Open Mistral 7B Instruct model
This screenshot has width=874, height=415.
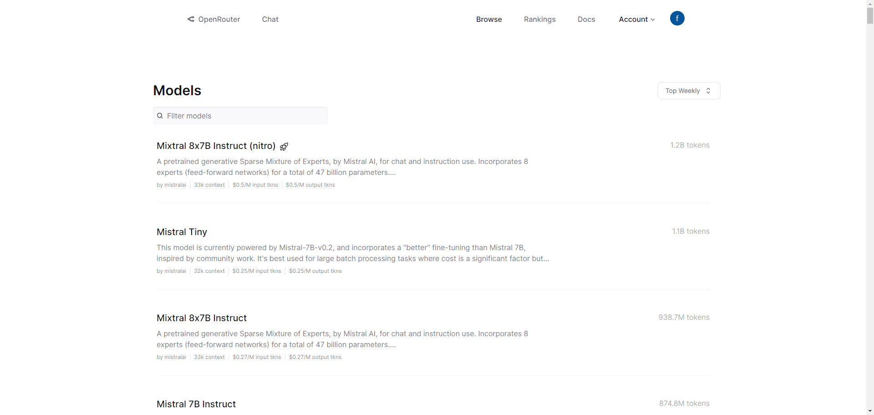coord(196,404)
